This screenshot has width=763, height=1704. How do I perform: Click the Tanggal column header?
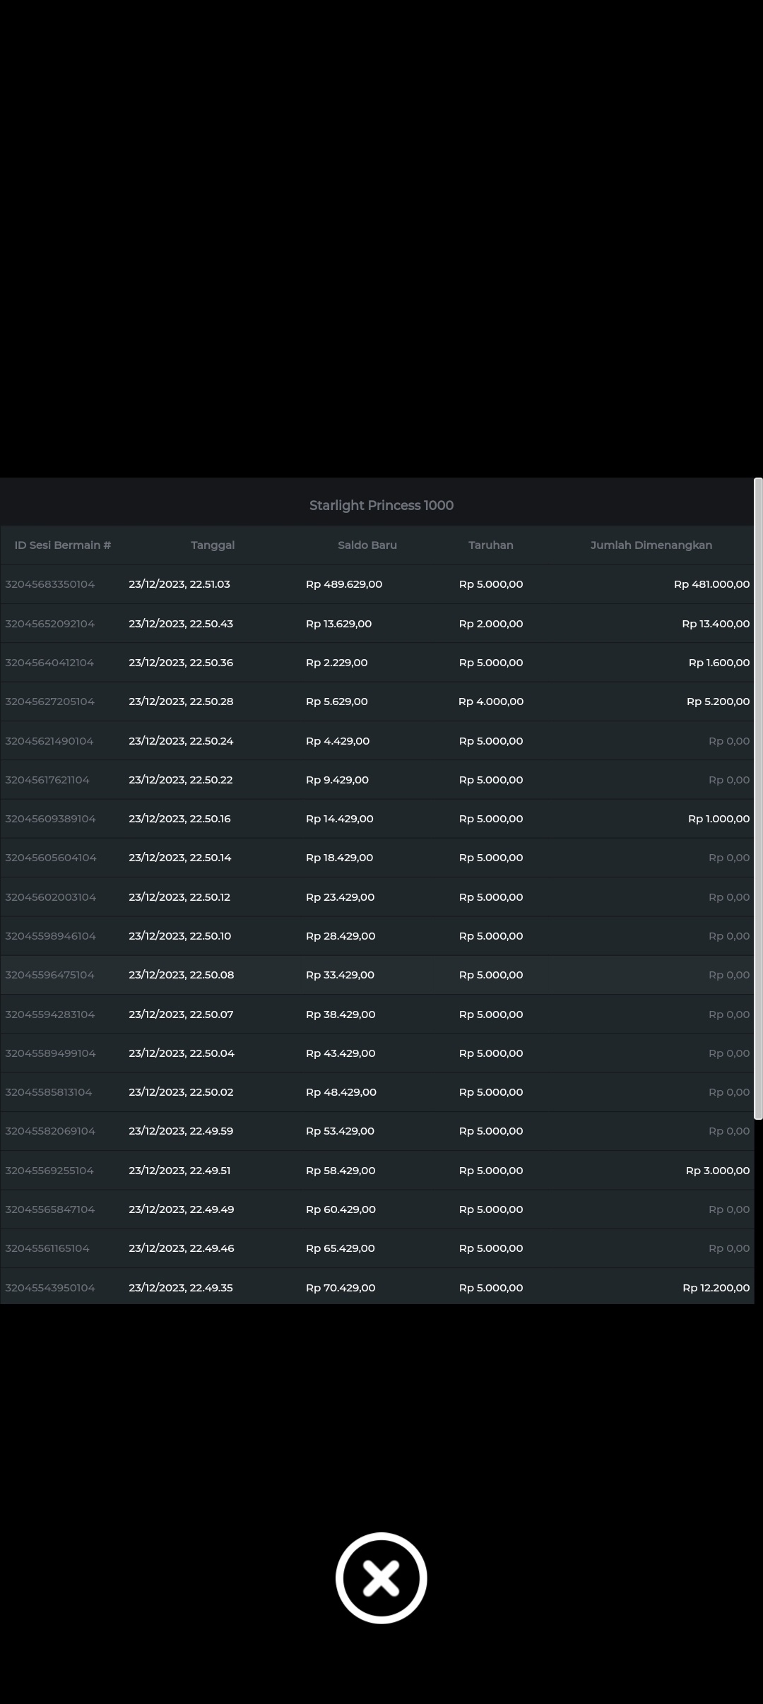tap(213, 545)
